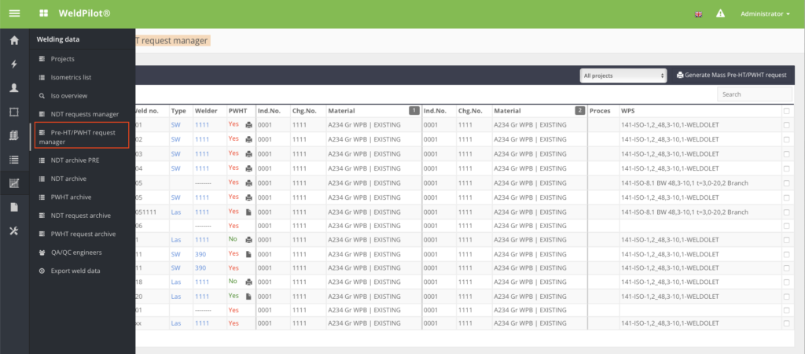Check the first table row checkbox
805x354 pixels.
pyautogui.click(x=787, y=124)
